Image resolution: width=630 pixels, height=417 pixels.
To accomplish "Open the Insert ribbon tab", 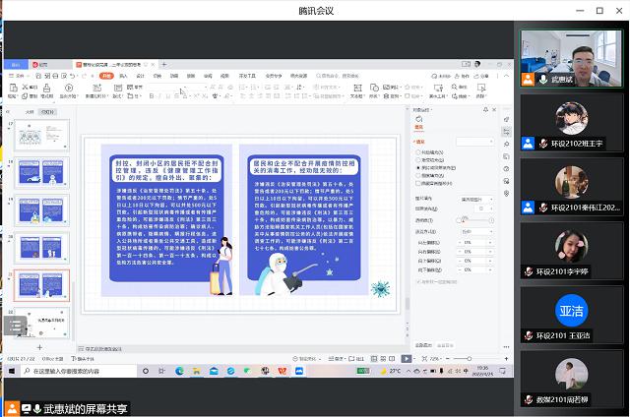I will click(x=123, y=76).
